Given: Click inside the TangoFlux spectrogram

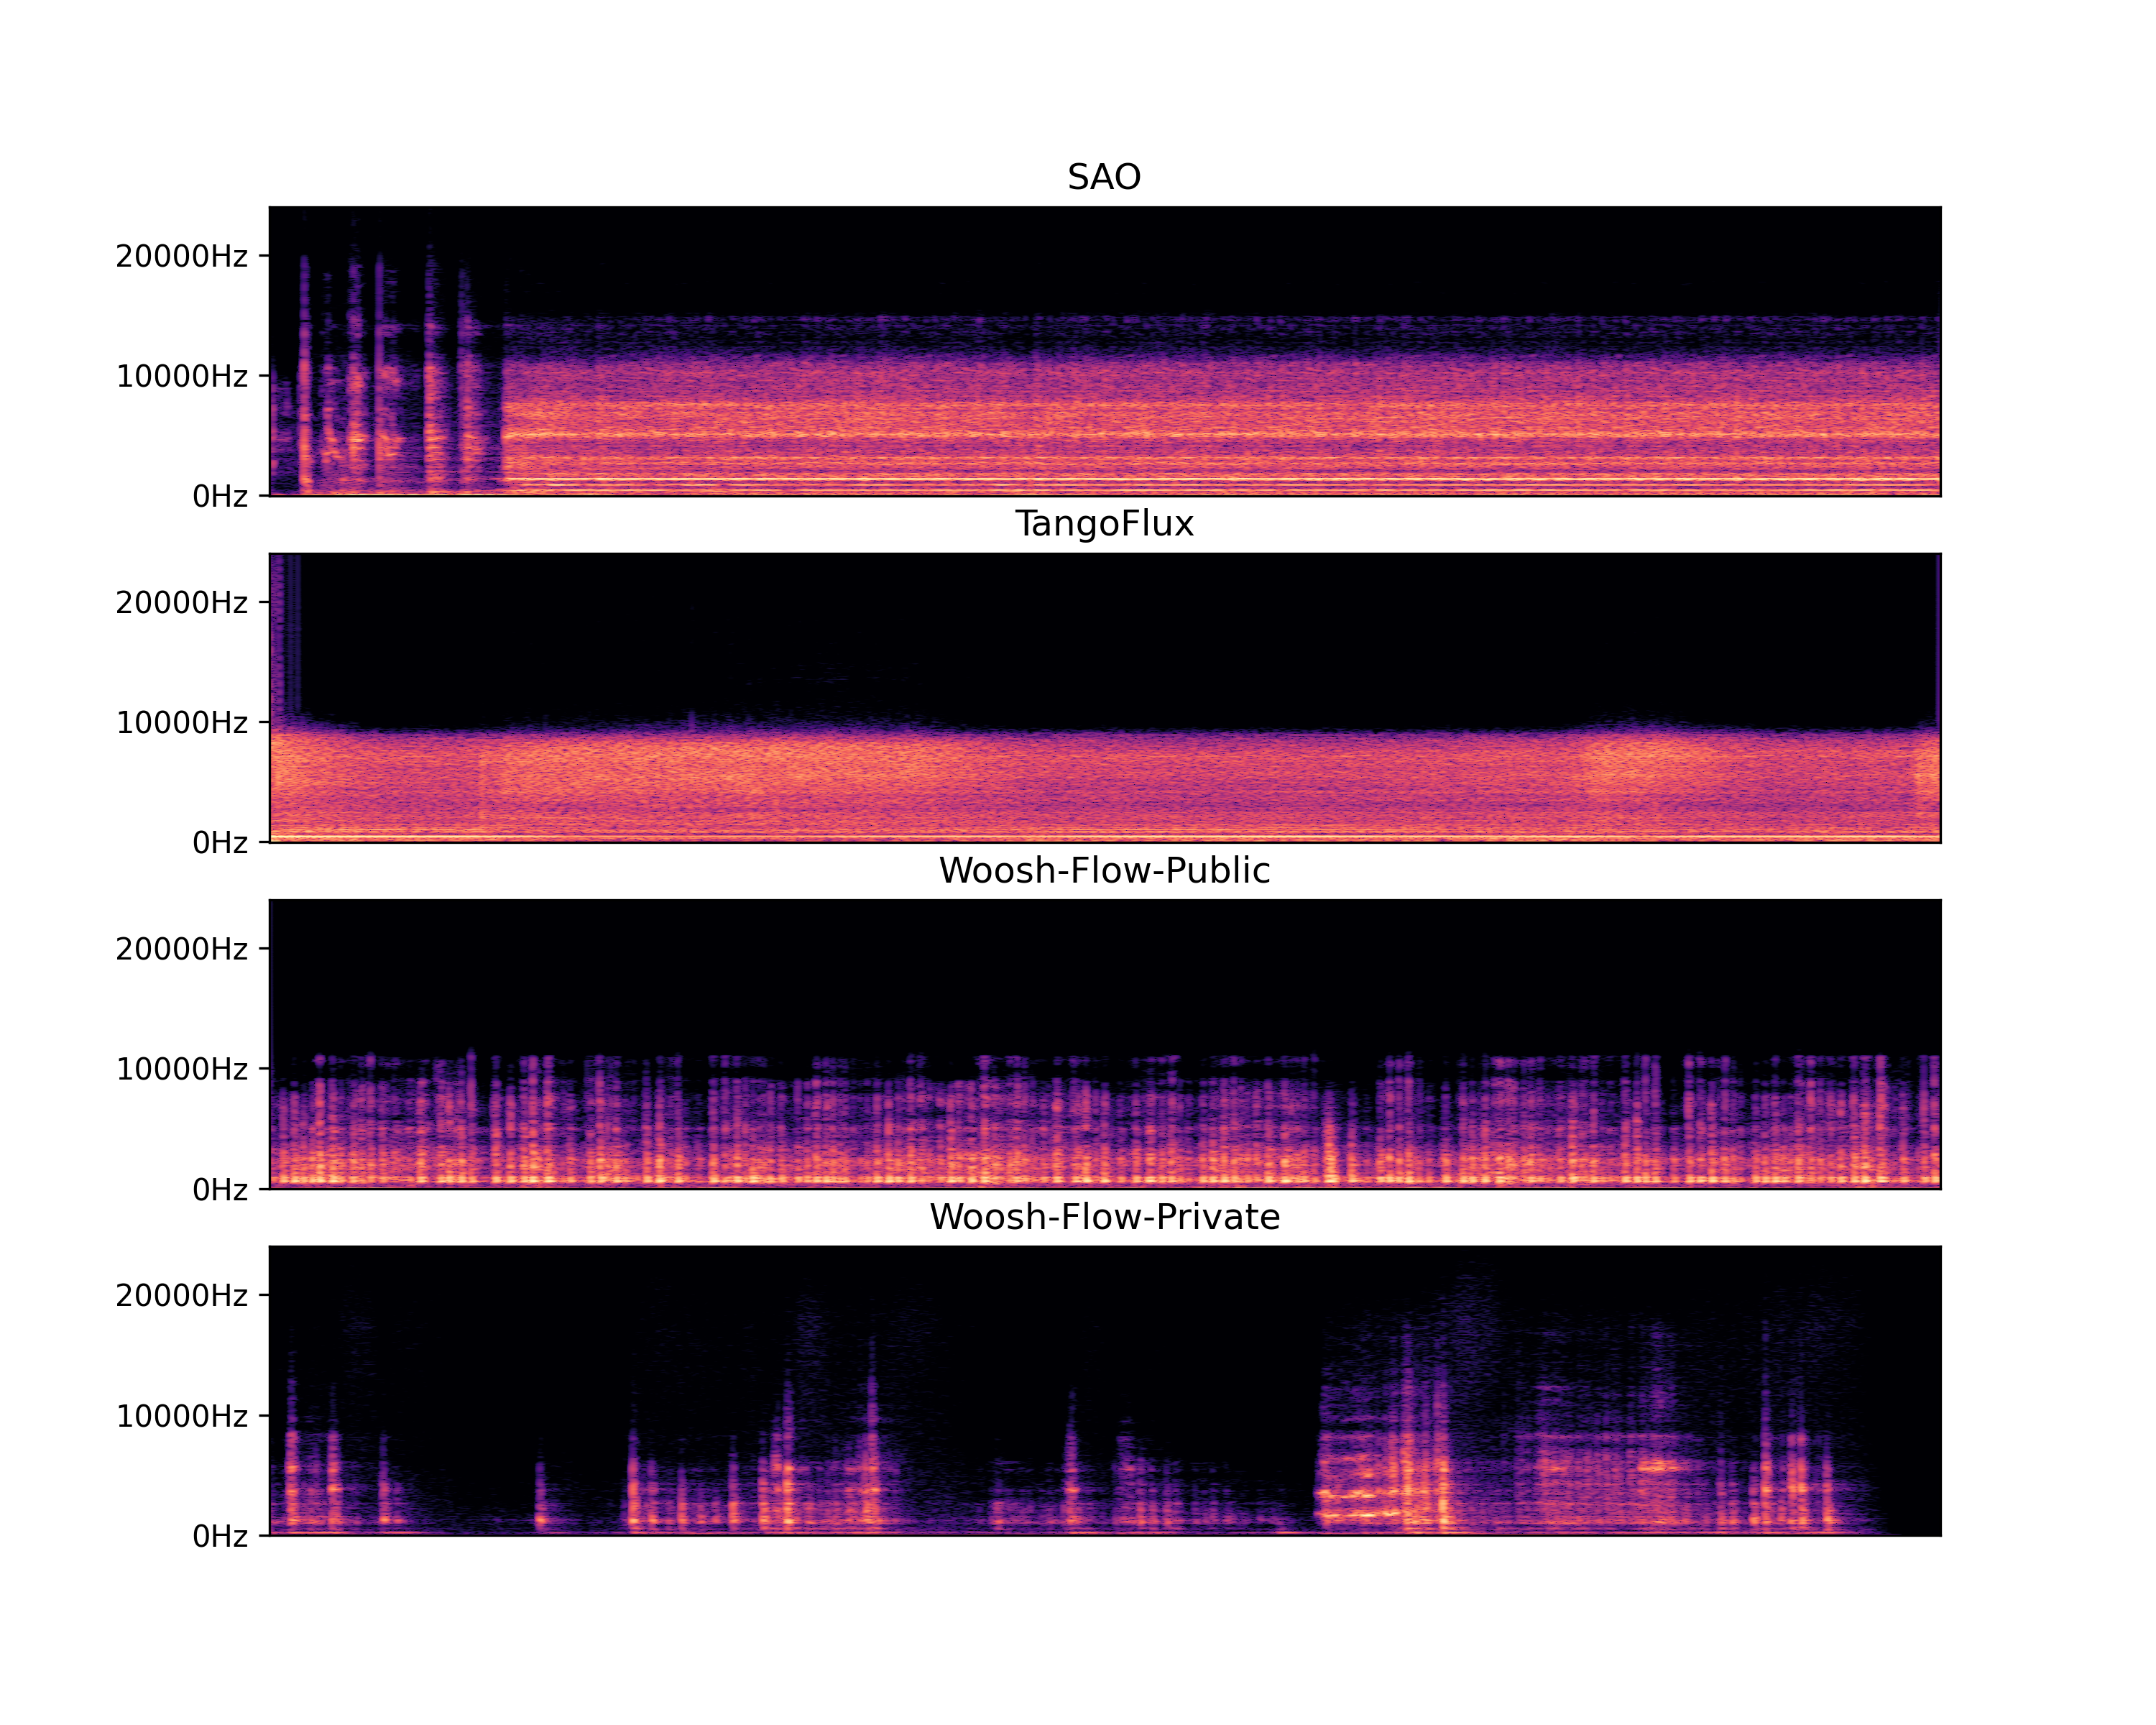Looking at the screenshot, I should (1104, 697).
